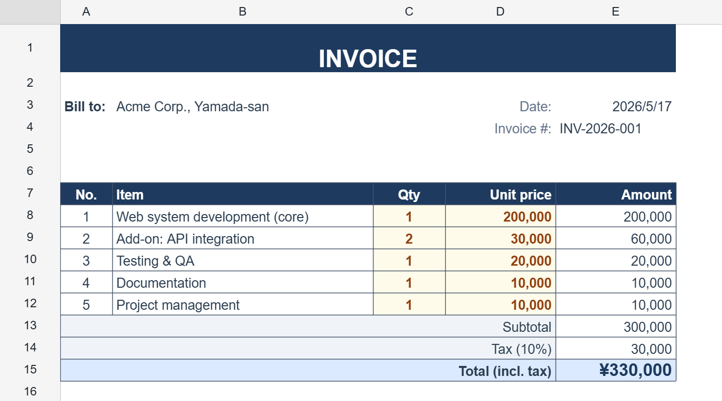Click the Qty cell for API integration
This screenshot has height=401, width=722.
409,239
